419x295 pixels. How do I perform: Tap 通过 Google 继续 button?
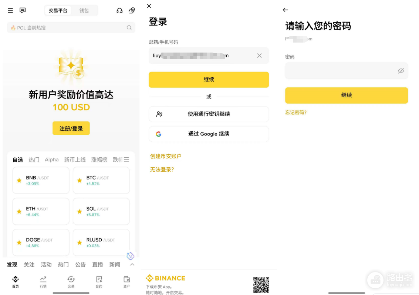(209, 134)
